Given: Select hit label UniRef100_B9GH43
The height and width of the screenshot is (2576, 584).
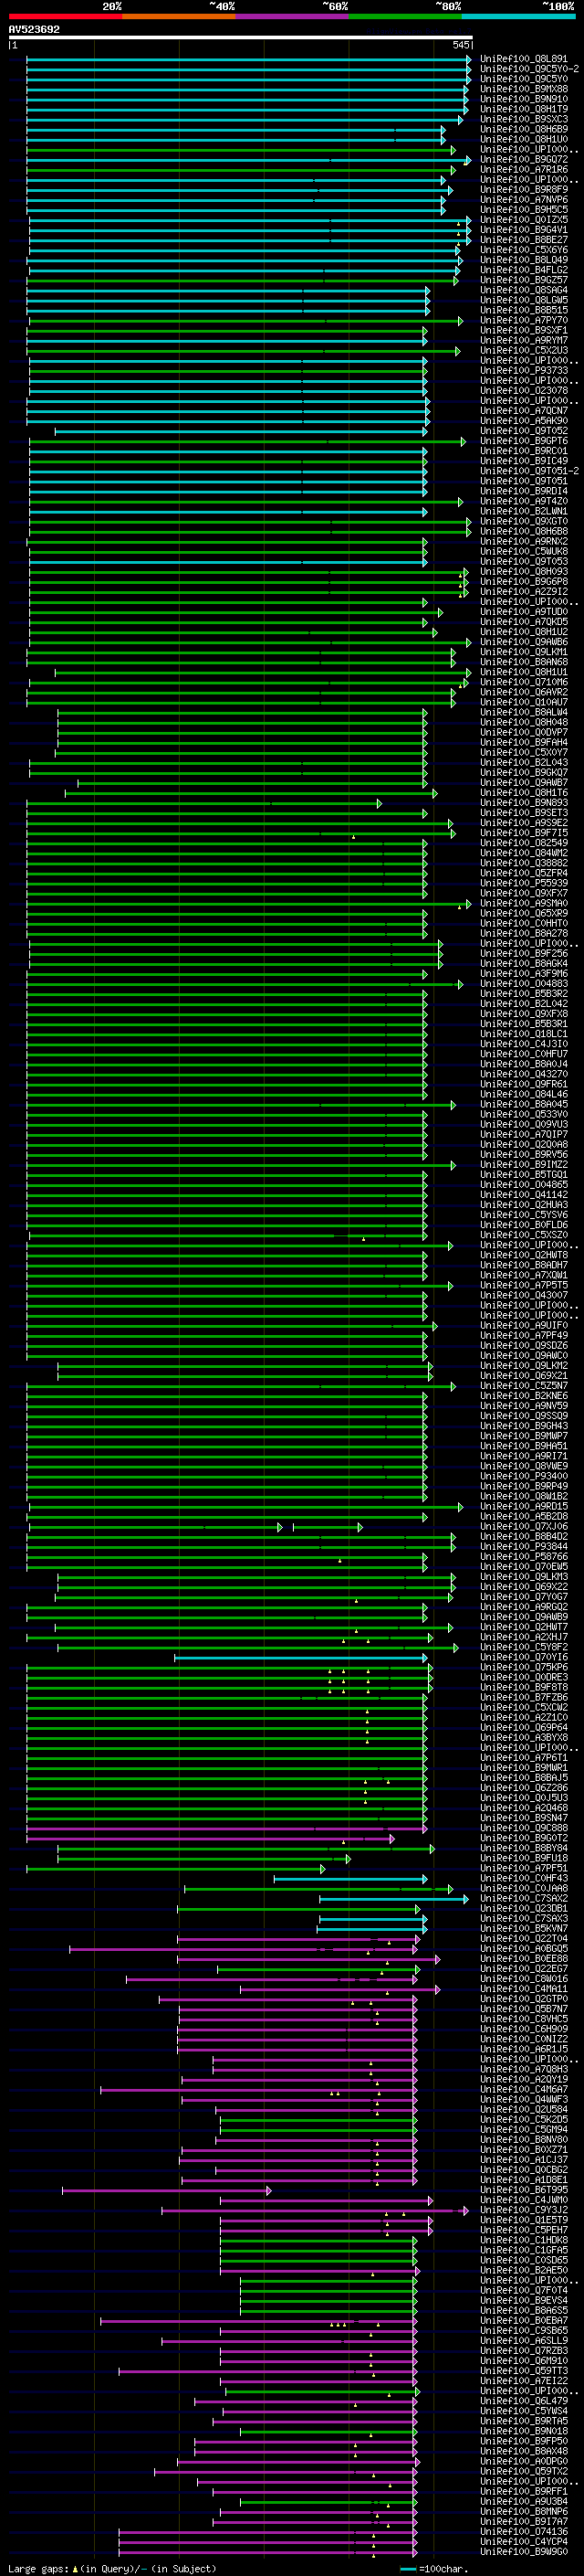Looking at the screenshot, I should click(523, 1426).
